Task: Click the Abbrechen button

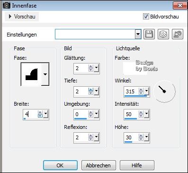Action: point(98,165)
